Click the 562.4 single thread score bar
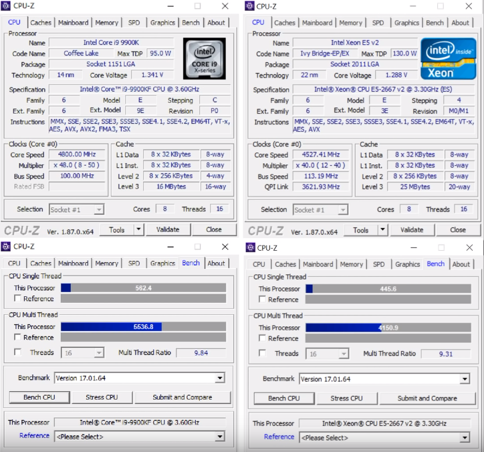Screen dimensions: 484x452 click(143, 288)
